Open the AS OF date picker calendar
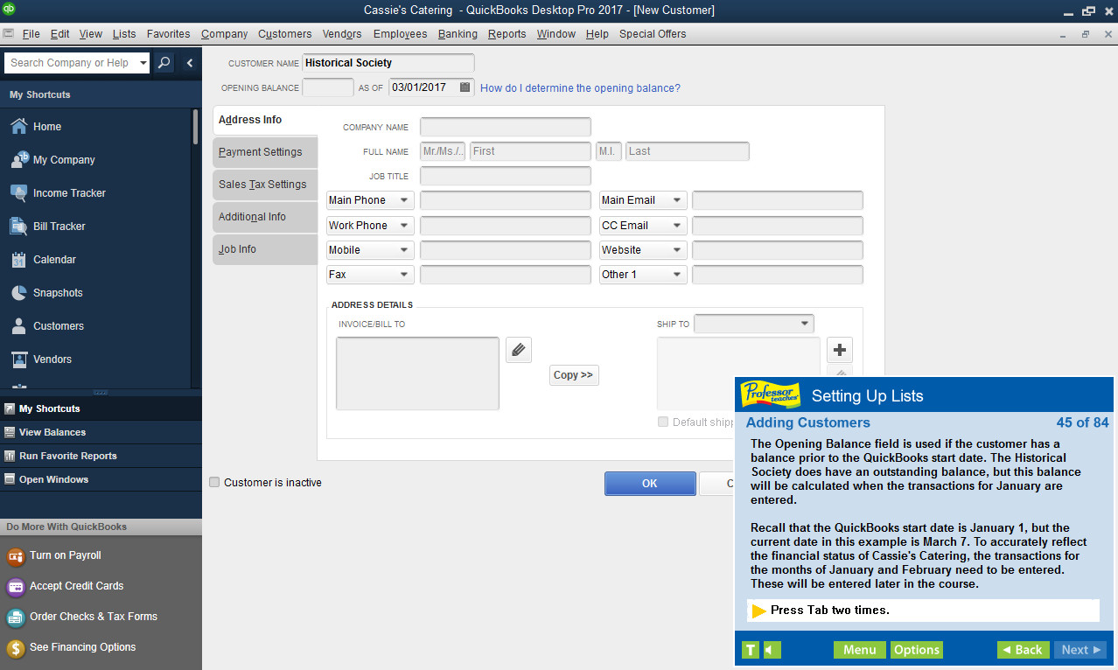 tap(465, 87)
